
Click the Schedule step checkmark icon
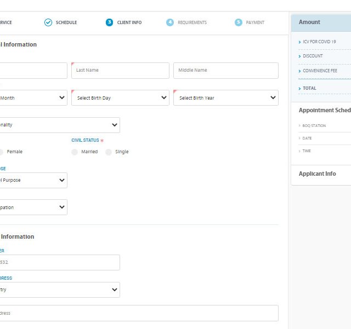pos(48,22)
